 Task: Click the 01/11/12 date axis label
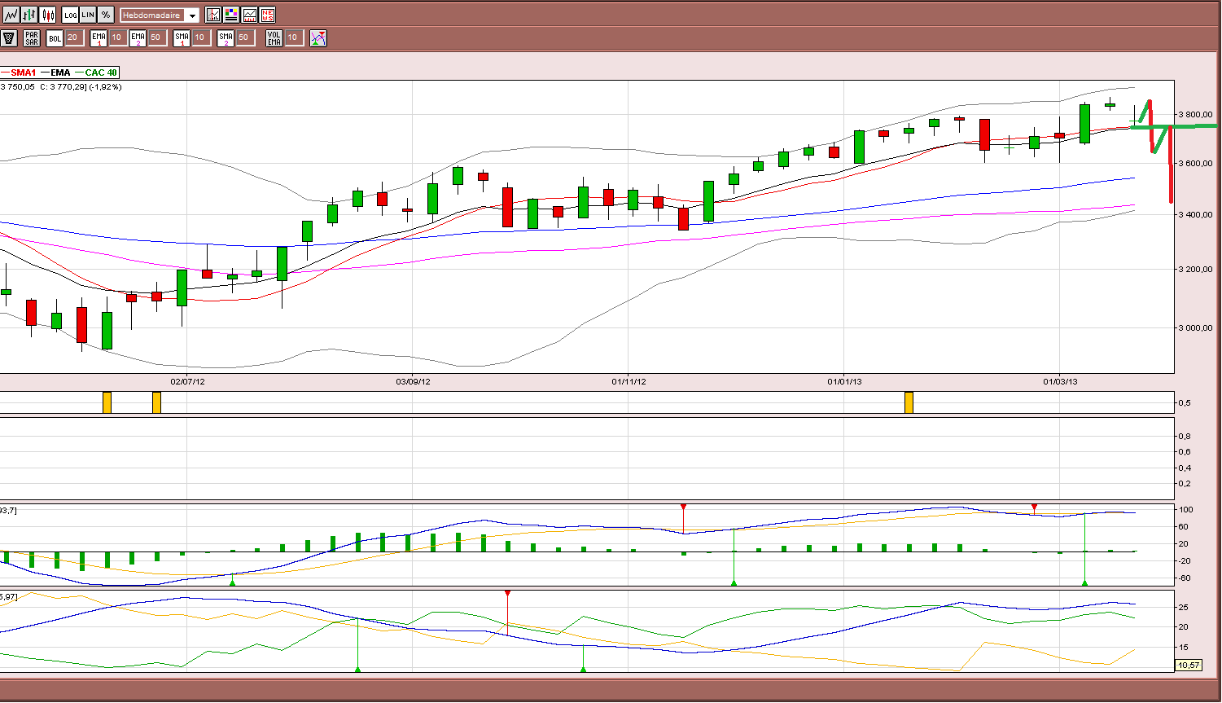click(629, 381)
